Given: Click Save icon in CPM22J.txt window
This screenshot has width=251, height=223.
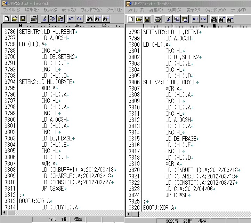Looking at the screenshot, I should click(x=23, y=19).
